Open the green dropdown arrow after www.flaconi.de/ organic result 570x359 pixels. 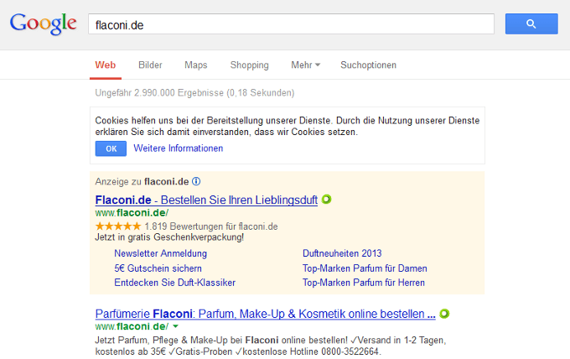point(175,326)
